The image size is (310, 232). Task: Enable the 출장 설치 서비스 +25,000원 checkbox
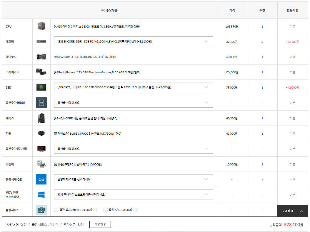click(x=56, y=210)
